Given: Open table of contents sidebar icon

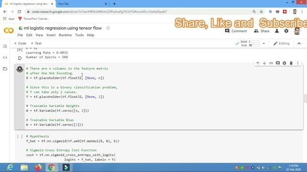Looking at the screenshot, I should click(x=5, y=46).
